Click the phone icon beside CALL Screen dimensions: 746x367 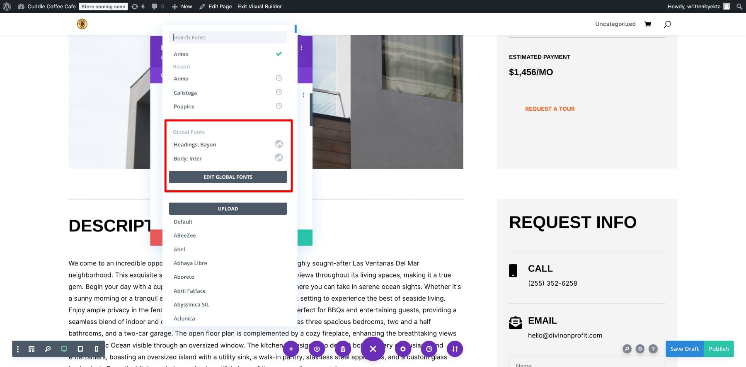(513, 270)
